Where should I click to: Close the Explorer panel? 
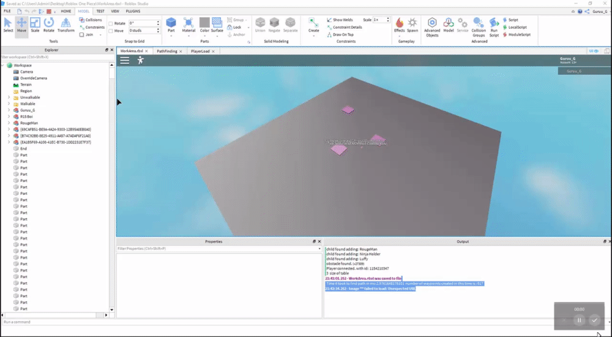[x=111, y=50]
